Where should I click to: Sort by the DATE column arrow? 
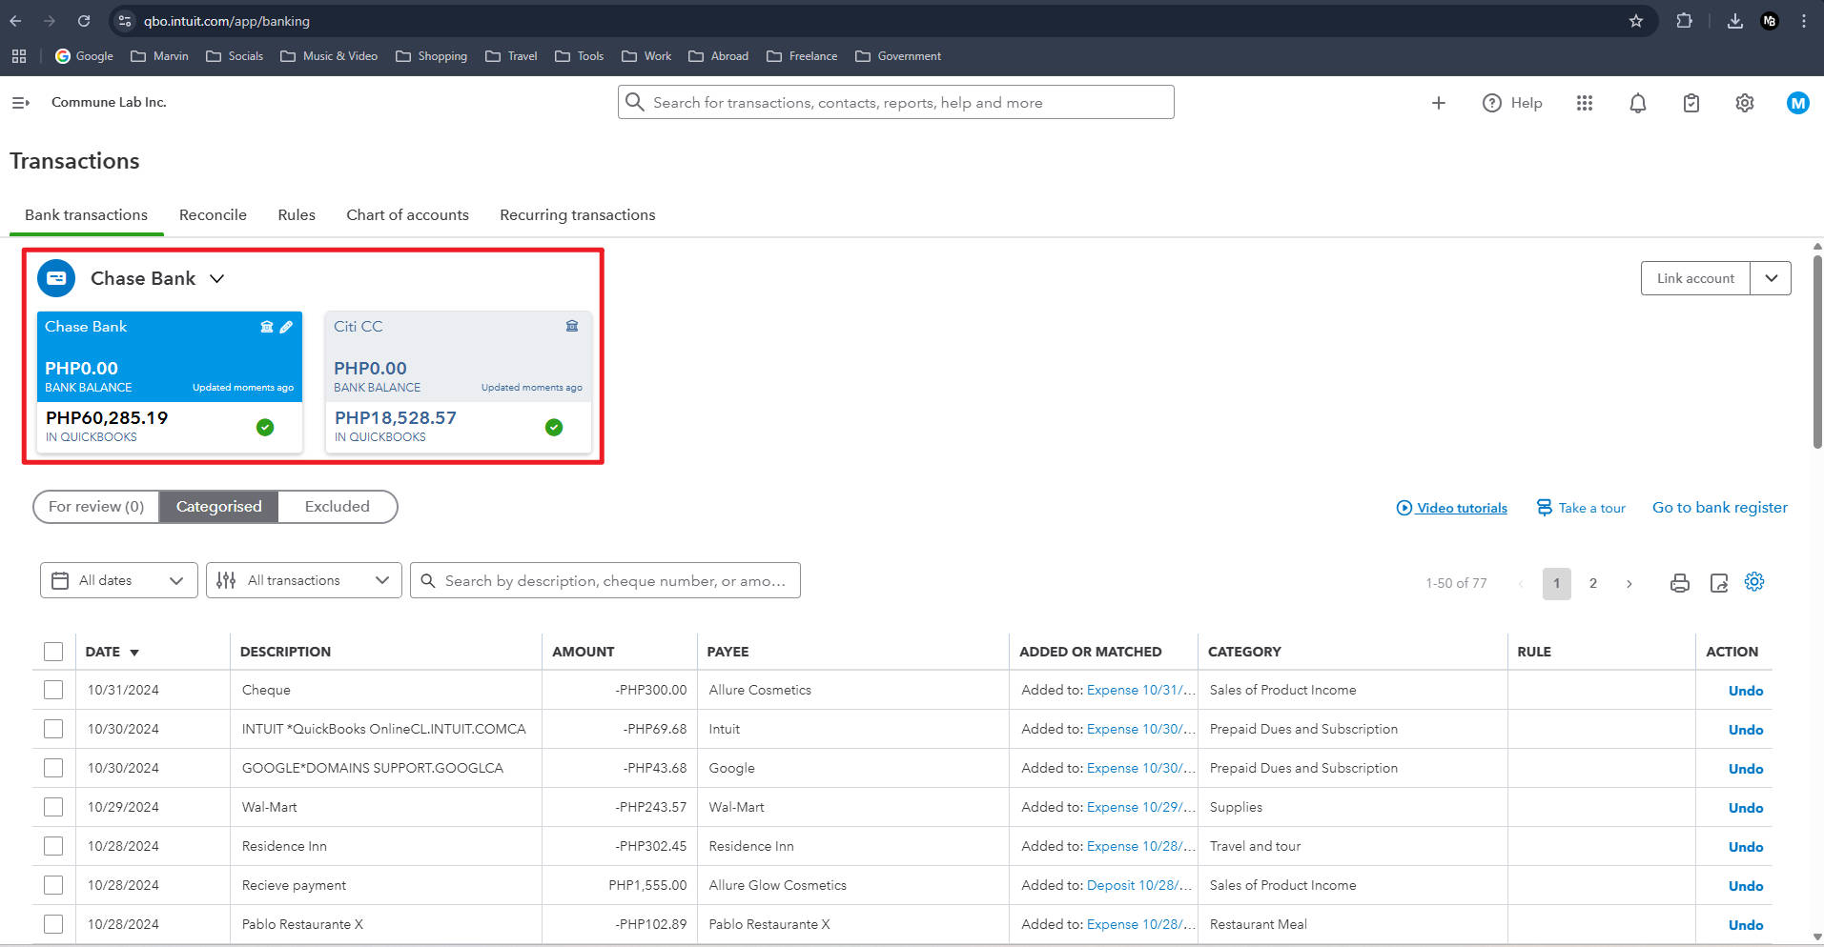tap(134, 653)
